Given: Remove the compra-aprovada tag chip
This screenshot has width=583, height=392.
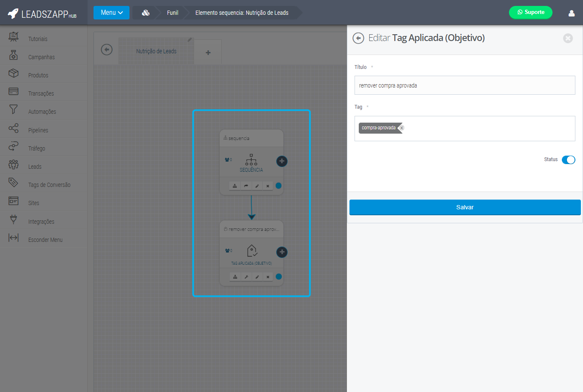Looking at the screenshot, I should [402, 128].
